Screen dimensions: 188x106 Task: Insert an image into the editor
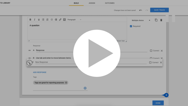(64, 19)
